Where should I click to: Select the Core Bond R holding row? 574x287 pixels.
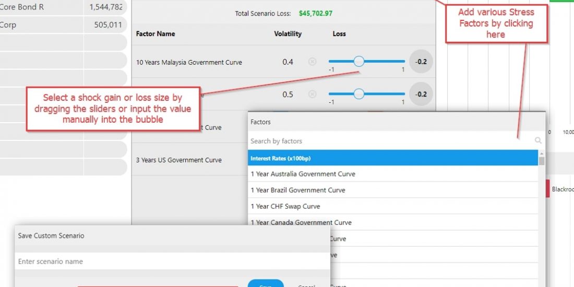[x=62, y=7]
